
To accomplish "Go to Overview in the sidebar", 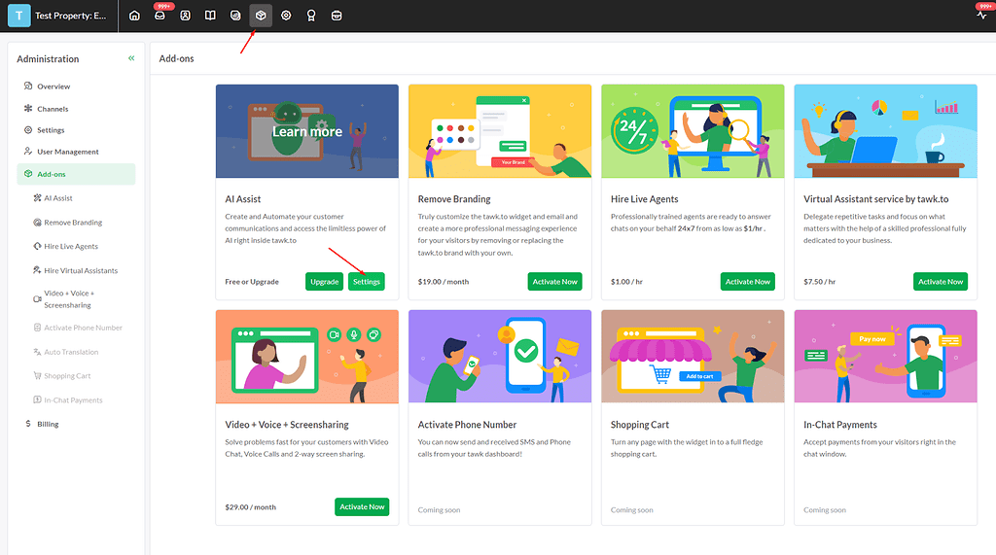I will [x=53, y=87].
